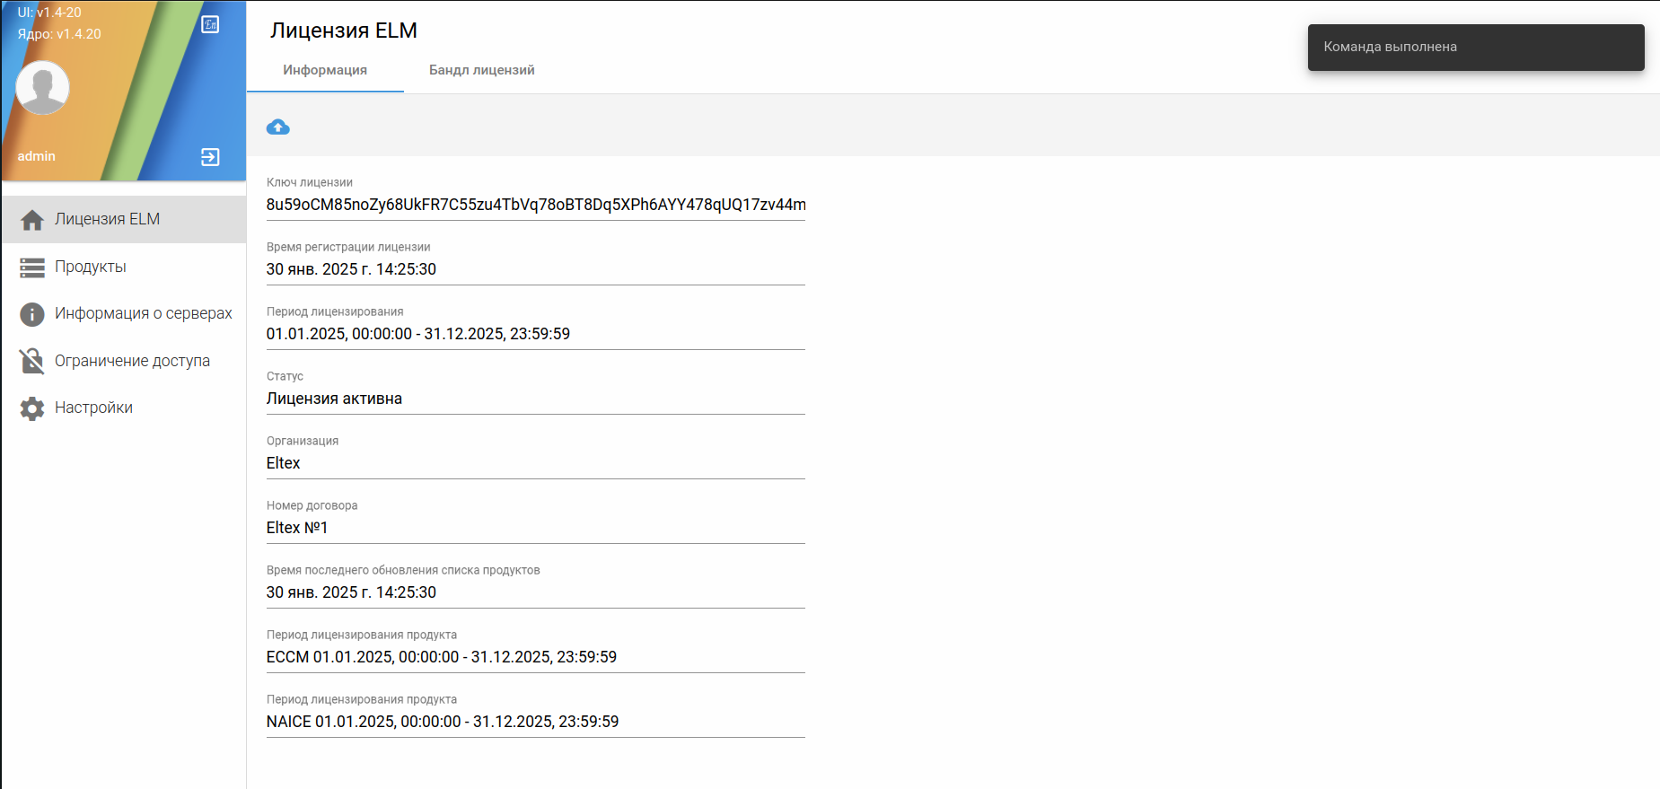
Task: Dismiss the Команда выполнена notification
Action: 1475,48
